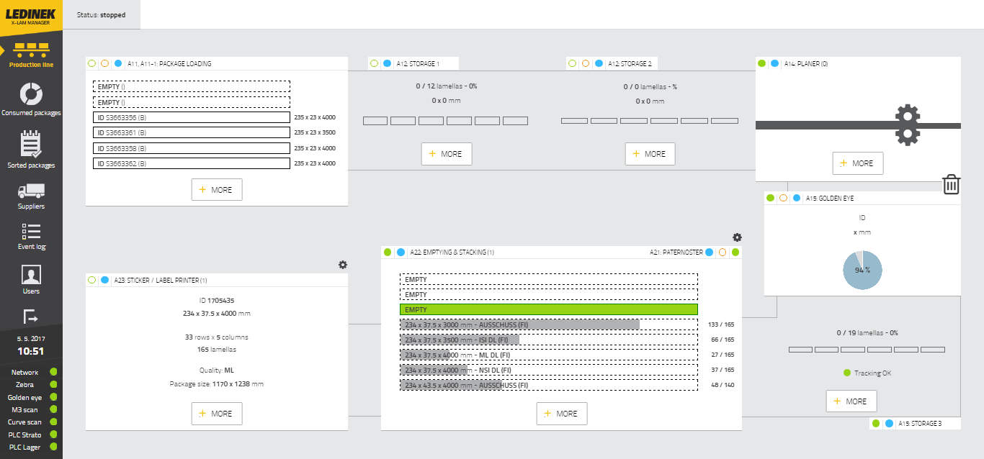
Task: Click the 94 % pie chart
Action: (x=862, y=271)
